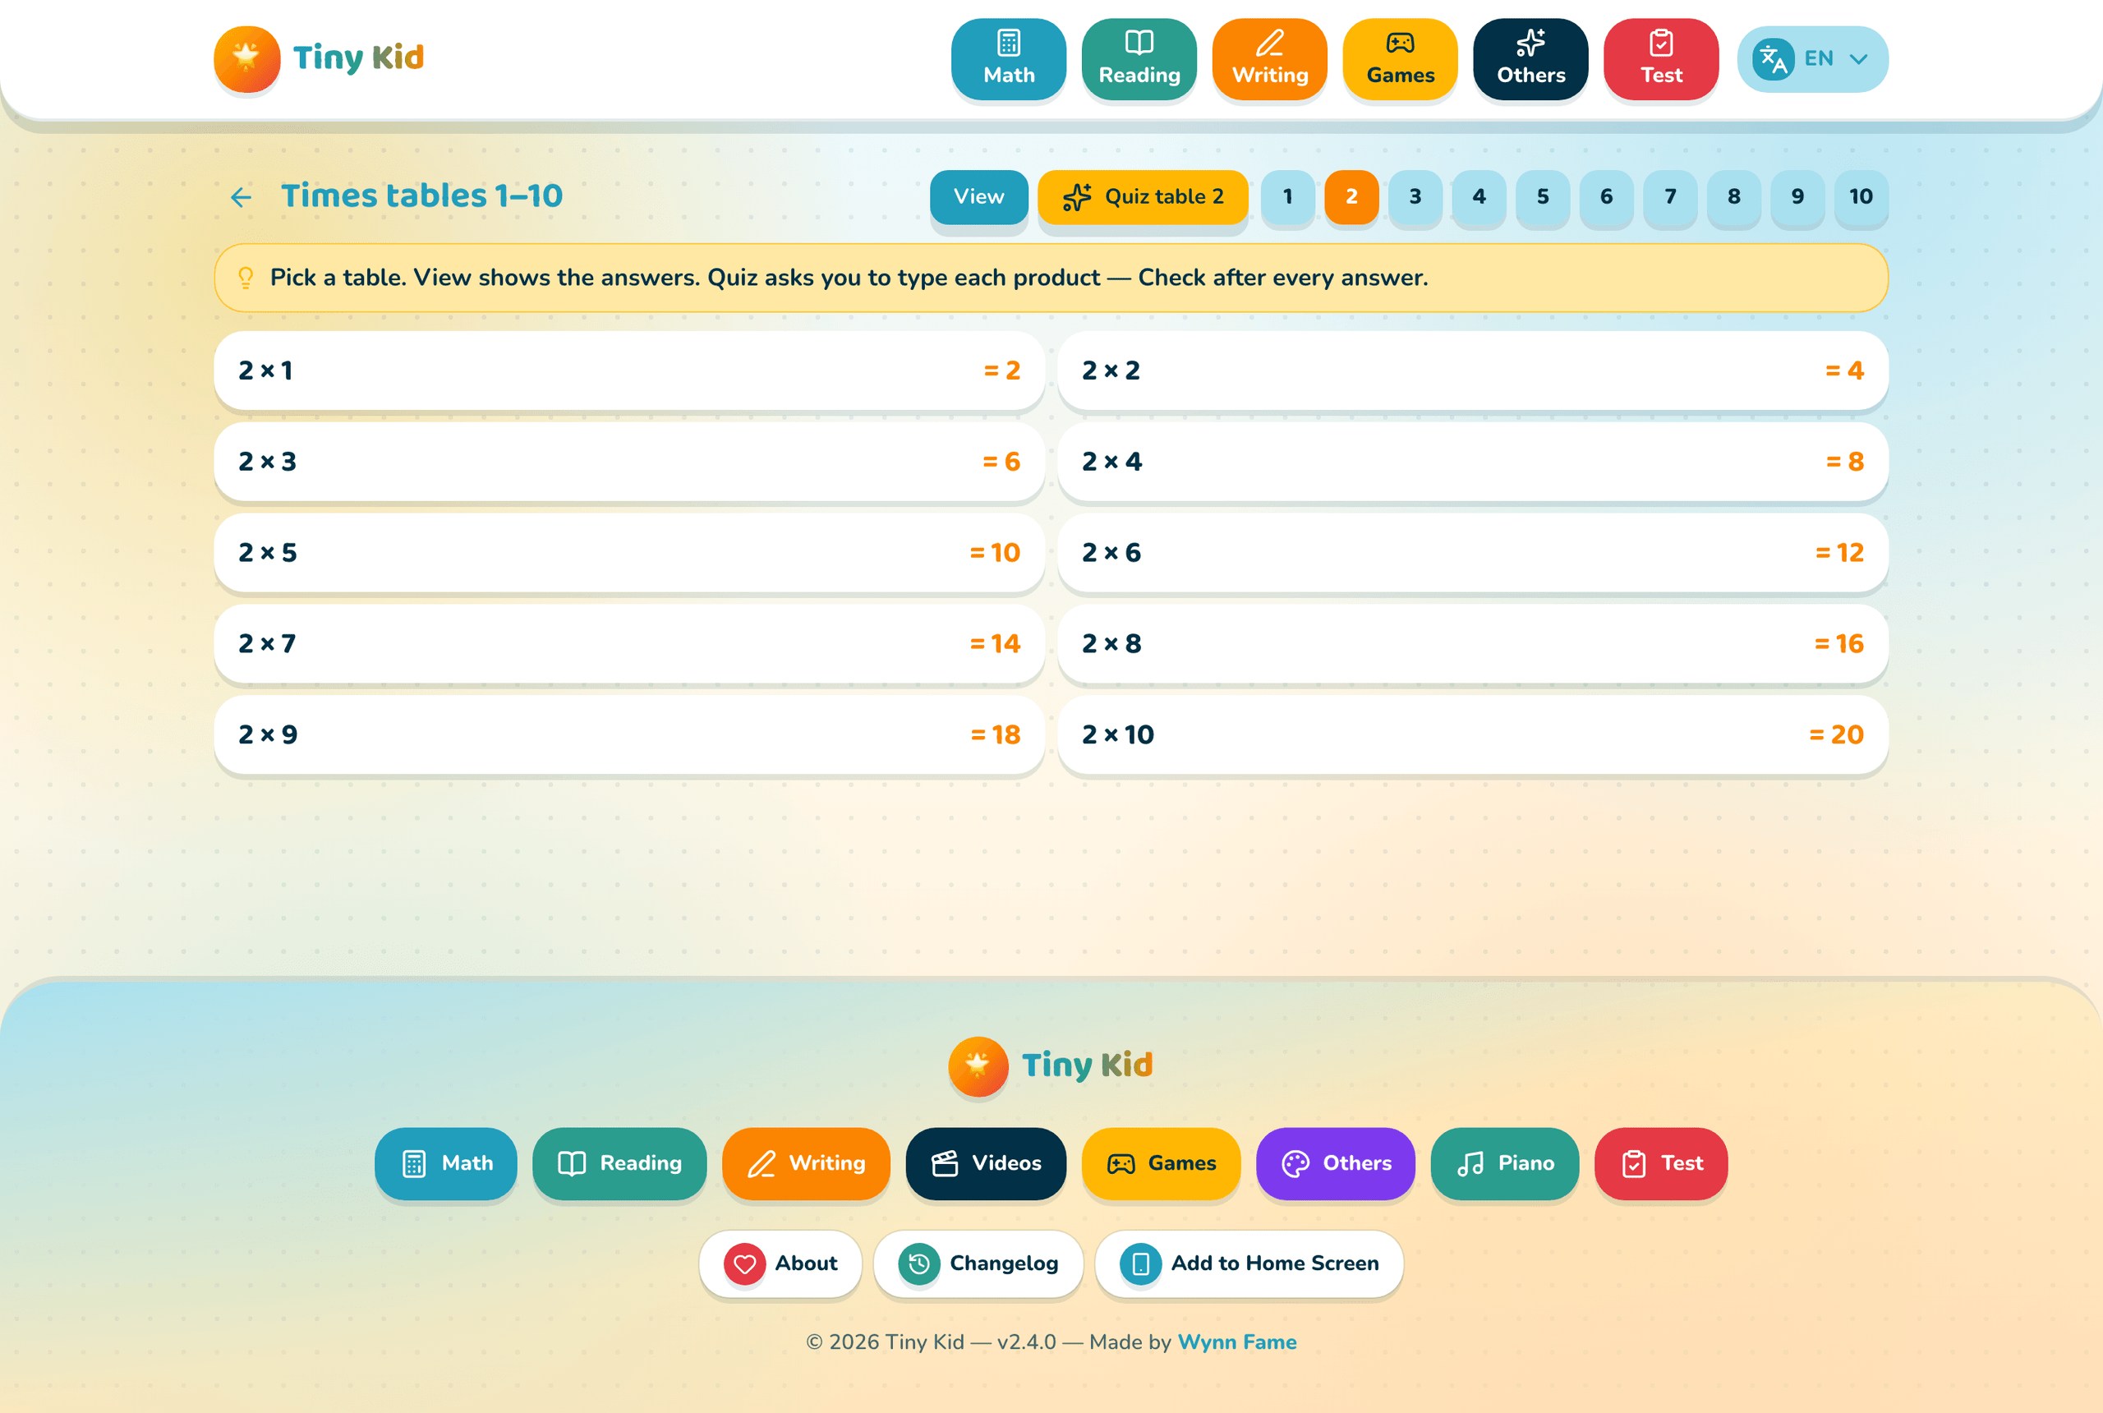Select times table 5
This screenshot has width=2103, height=1413.
pos(1543,196)
